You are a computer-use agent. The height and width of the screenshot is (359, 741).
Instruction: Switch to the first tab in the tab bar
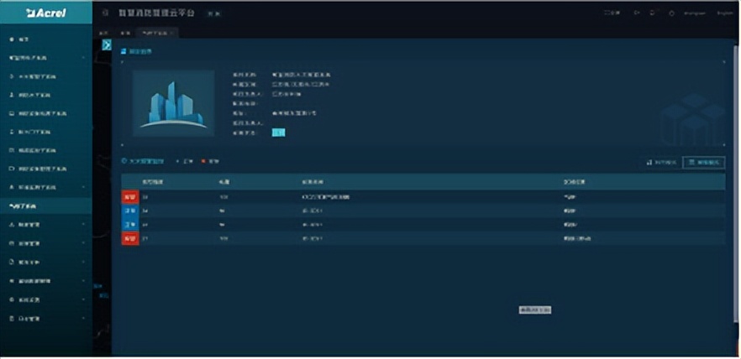click(x=104, y=33)
